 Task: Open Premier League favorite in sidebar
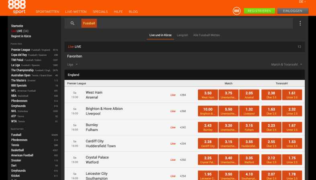click(34, 50)
